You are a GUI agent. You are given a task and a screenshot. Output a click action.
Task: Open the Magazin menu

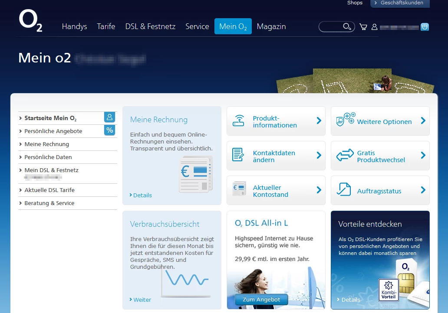pos(271,26)
